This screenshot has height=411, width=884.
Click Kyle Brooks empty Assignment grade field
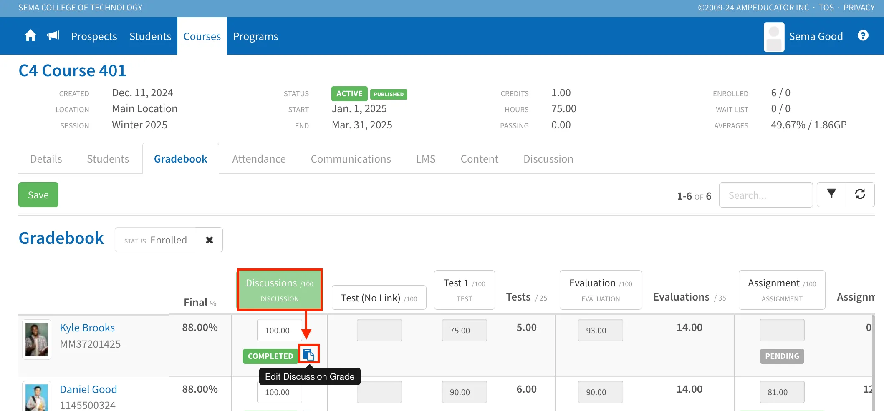click(x=782, y=330)
